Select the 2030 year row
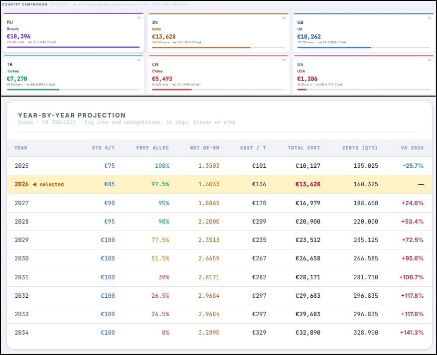437x355 pixels. coord(219,258)
